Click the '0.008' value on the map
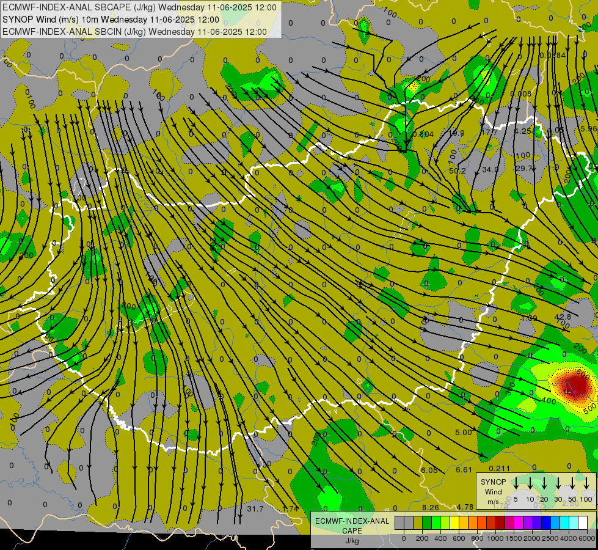This screenshot has height=550, width=598. point(520,94)
